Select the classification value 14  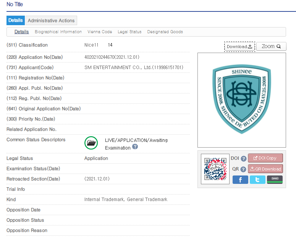point(110,45)
